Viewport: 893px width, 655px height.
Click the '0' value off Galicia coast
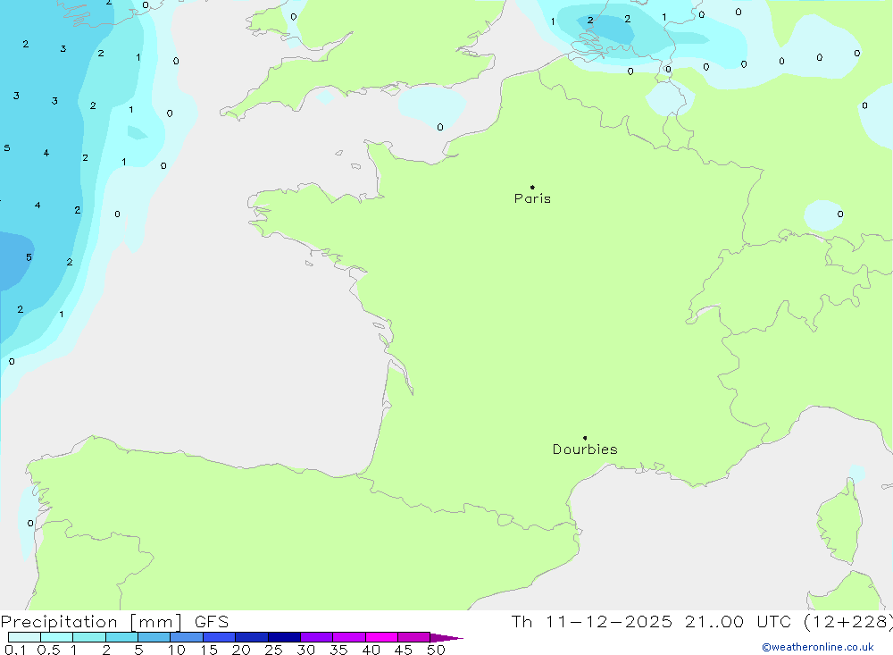(x=30, y=523)
